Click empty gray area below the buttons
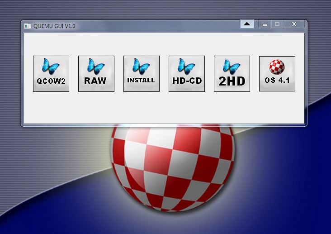 coord(163,109)
